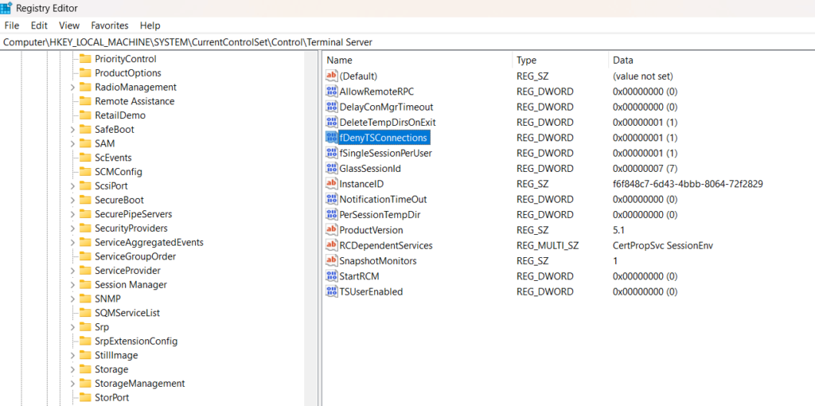Click the string icon next to InstanceID
The height and width of the screenshot is (406, 815).
click(332, 184)
